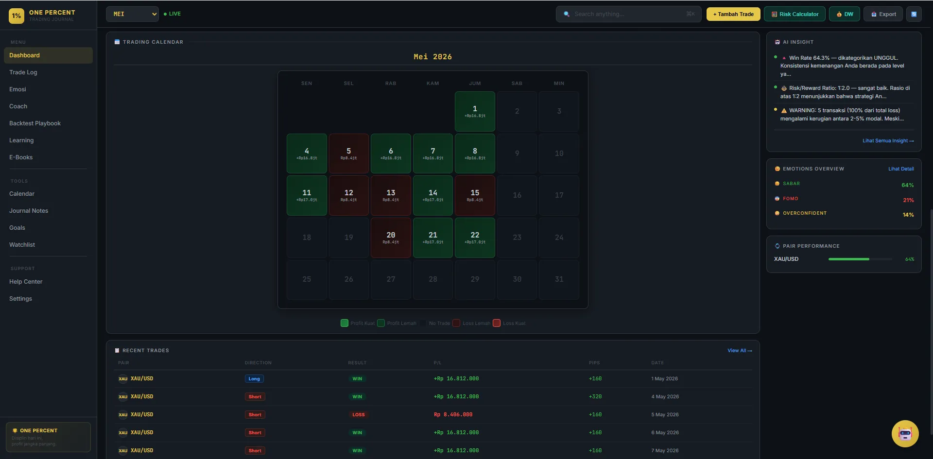Screen dimensions: 933x459
Task: Click the 1% One Percent logo icon
Action: (17, 16)
